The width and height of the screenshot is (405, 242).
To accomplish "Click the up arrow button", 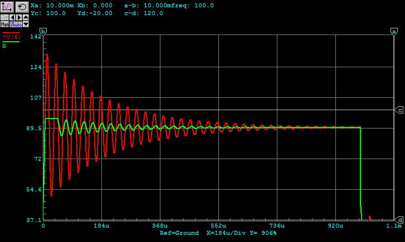I will [26, 18].
